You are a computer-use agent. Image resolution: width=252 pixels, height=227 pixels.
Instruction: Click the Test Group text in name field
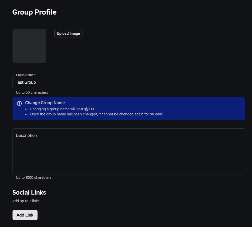coord(26,82)
